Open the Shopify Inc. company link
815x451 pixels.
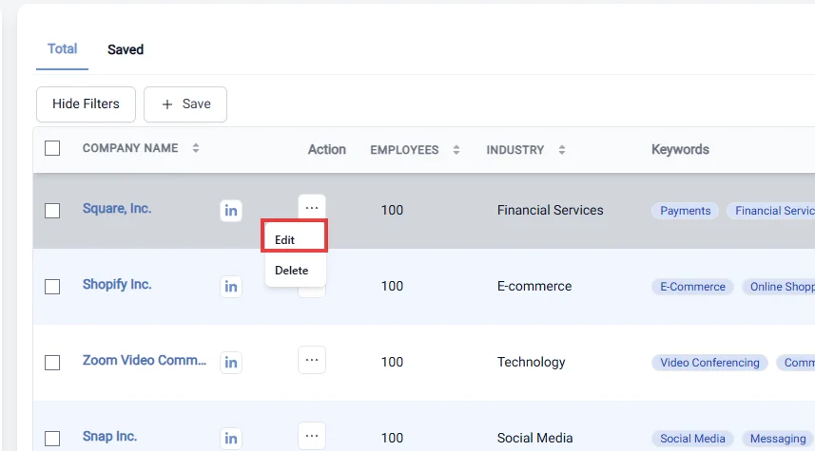coord(117,285)
